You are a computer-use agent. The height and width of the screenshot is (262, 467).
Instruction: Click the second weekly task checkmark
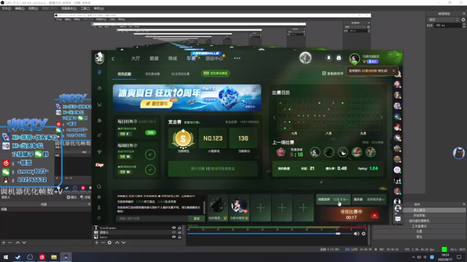click(x=150, y=170)
